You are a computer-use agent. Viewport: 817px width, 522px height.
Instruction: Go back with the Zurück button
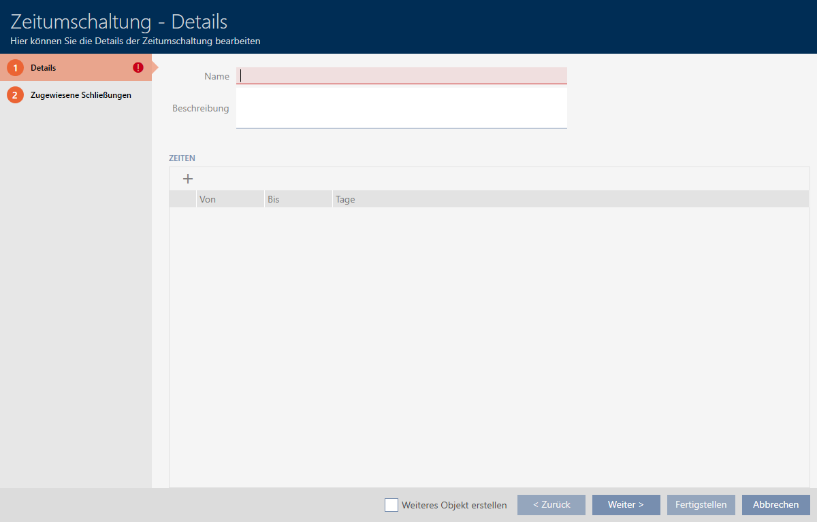click(x=551, y=505)
